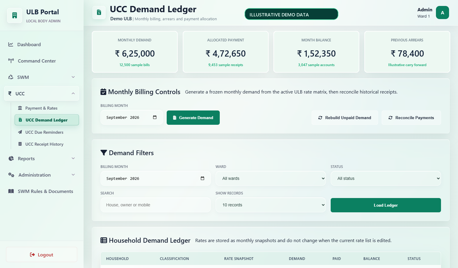Viewport: 458px width, 268px height.
Task: Click the UCC Receipt History receipt icon
Action: [20, 144]
